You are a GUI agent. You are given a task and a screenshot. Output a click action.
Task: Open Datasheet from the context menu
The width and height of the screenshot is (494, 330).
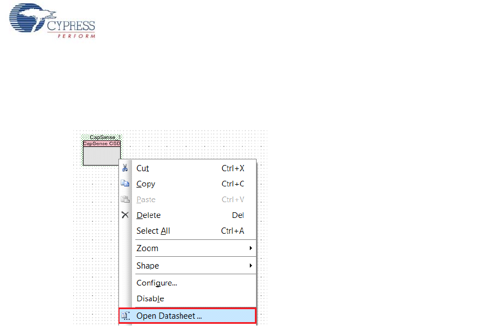pyautogui.click(x=188, y=316)
